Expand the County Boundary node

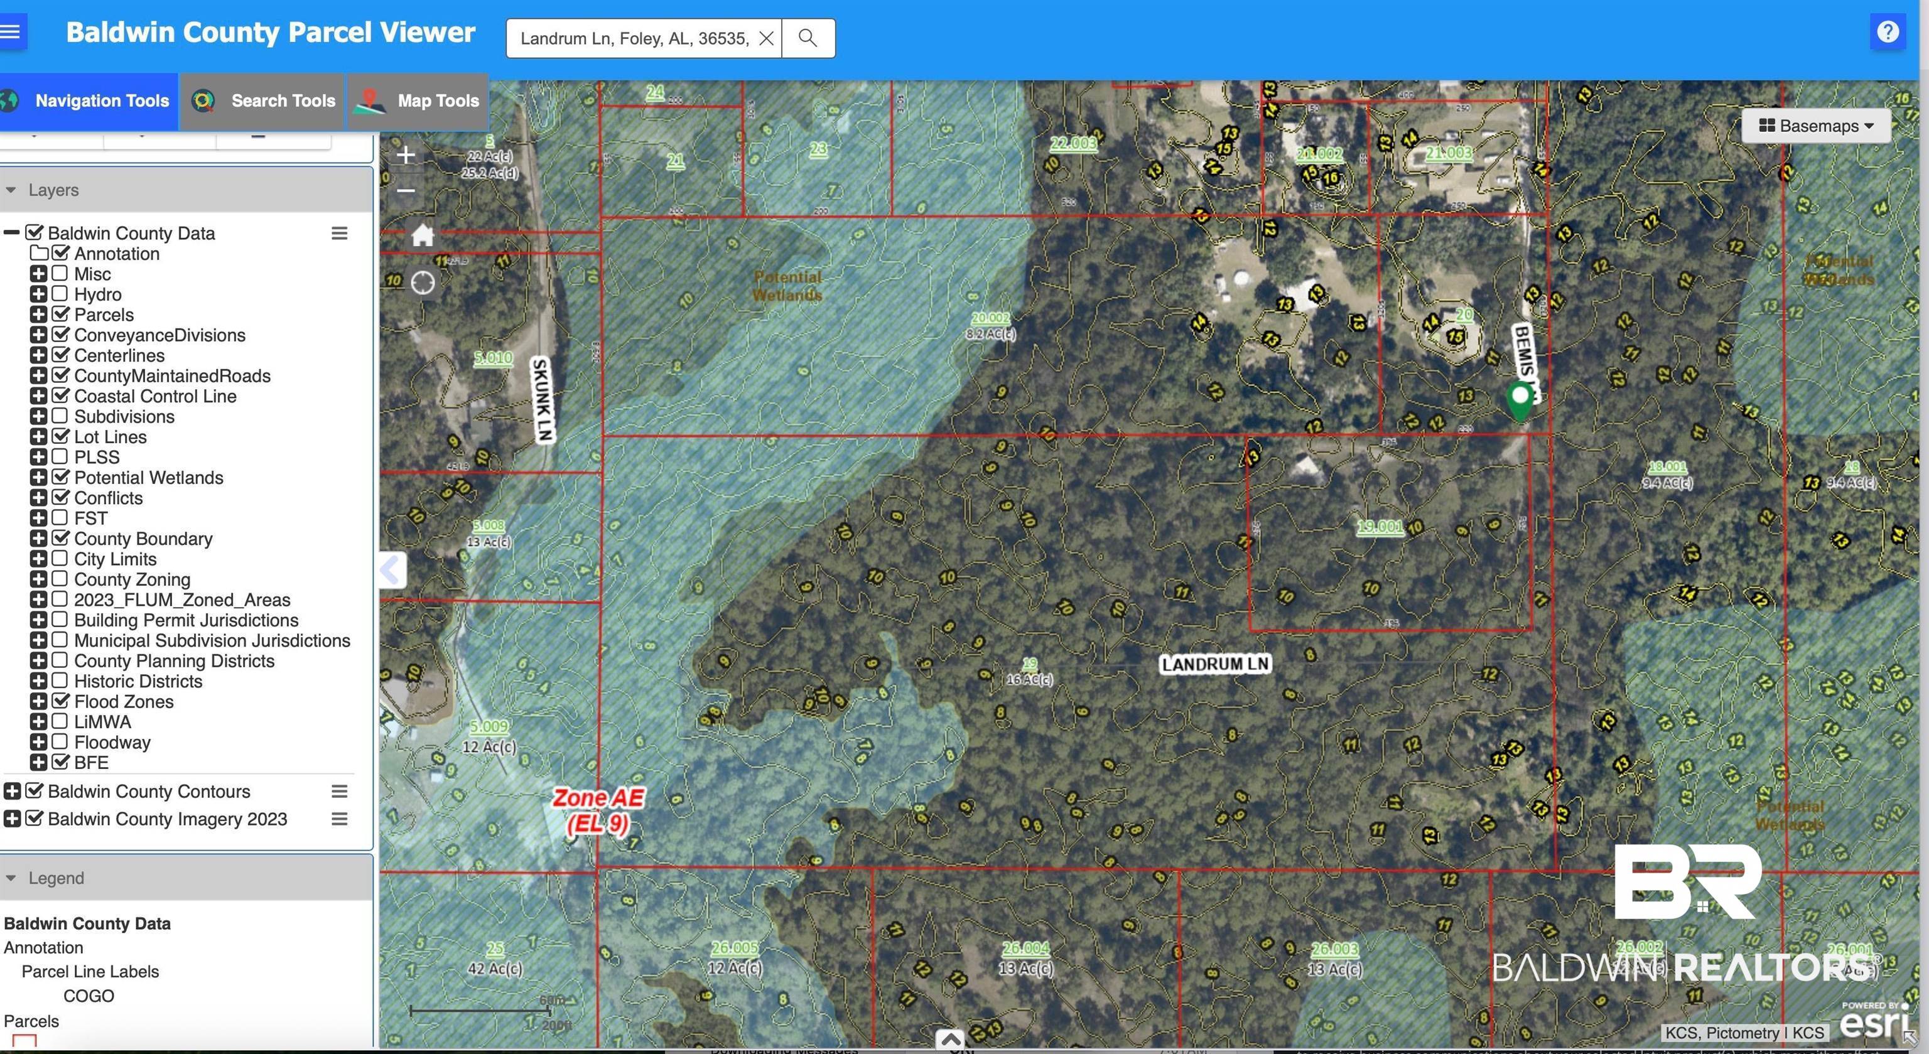coord(38,538)
